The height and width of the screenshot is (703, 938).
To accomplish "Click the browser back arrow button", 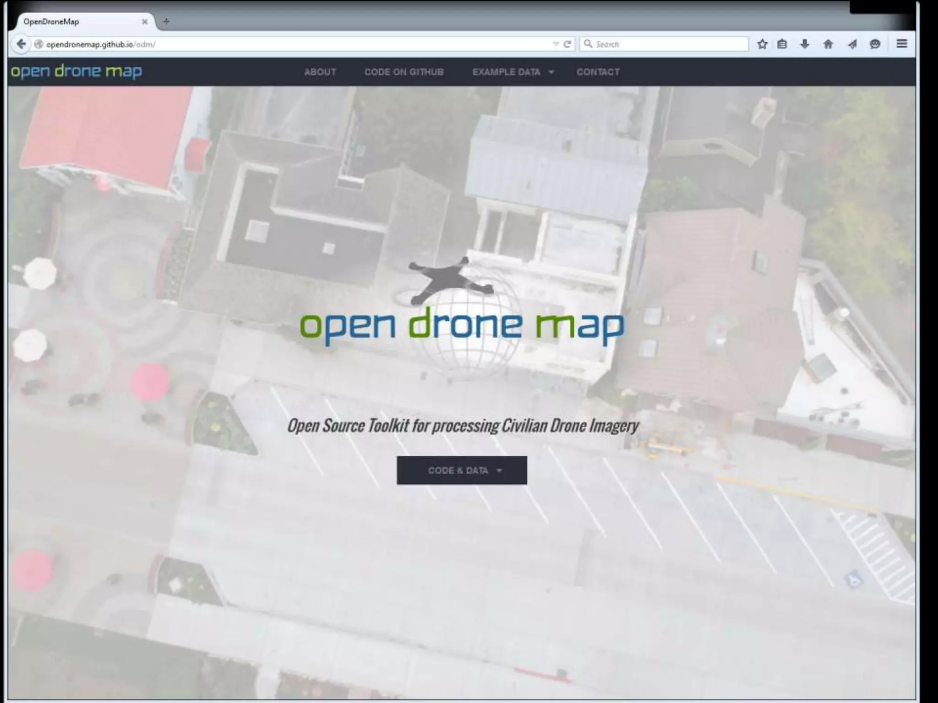I will 21,44.
